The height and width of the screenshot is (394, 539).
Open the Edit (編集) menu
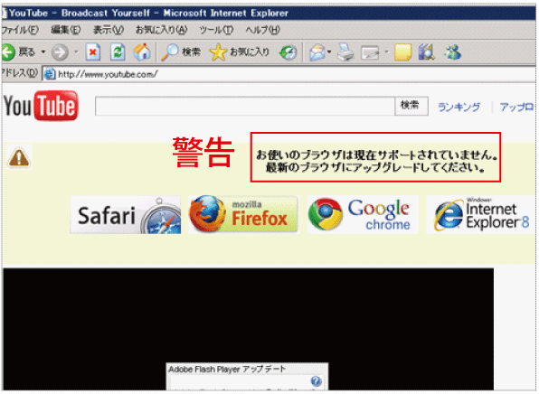[66, 30]
